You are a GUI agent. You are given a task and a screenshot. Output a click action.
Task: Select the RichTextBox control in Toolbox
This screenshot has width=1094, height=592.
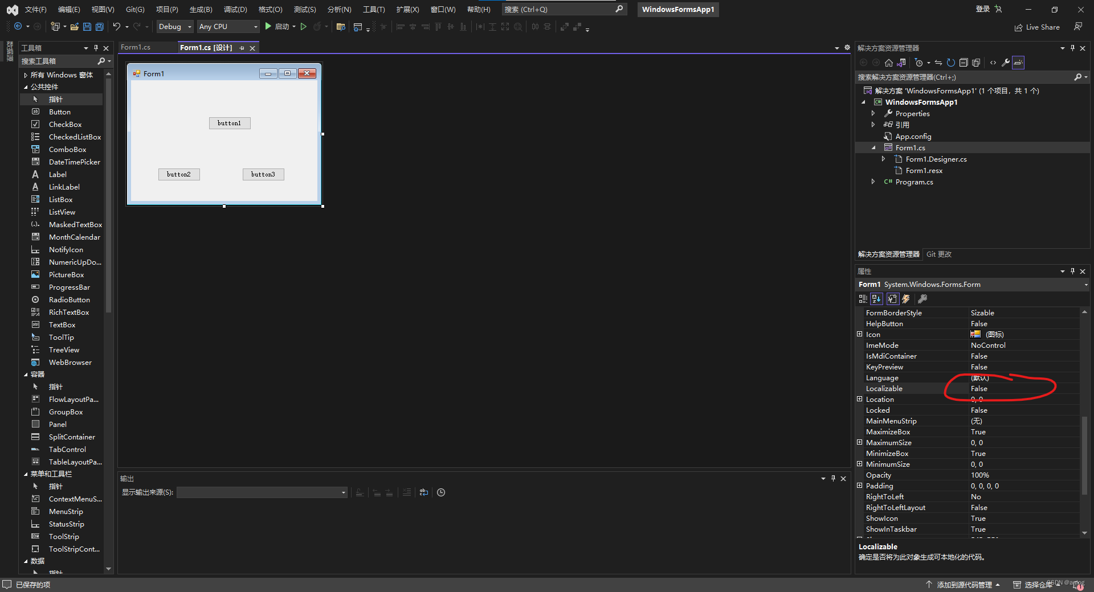point(69,313)
